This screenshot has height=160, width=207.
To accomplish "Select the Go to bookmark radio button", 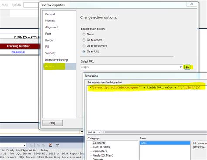I will tap(84, 46).
